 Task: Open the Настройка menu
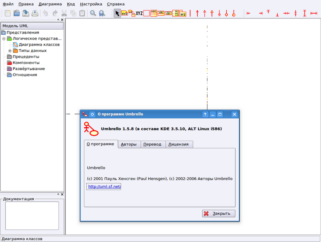click(91, 4)
